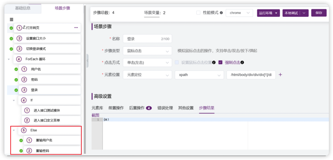
Task: Open the three-dot menu on 打开网页 step
Action: point(76,28)
